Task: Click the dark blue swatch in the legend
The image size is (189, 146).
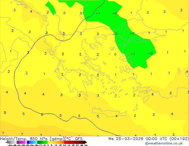Action: [x=28, y=142]
